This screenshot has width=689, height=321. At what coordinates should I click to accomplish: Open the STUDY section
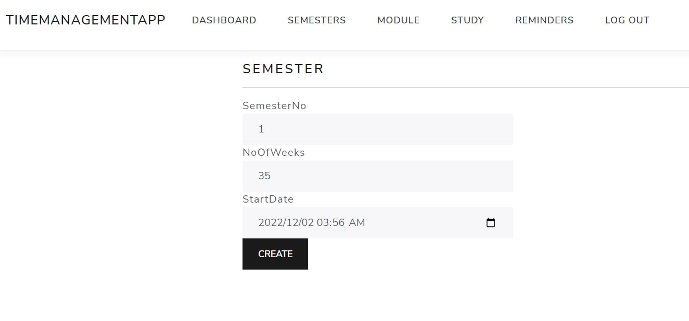467,20
